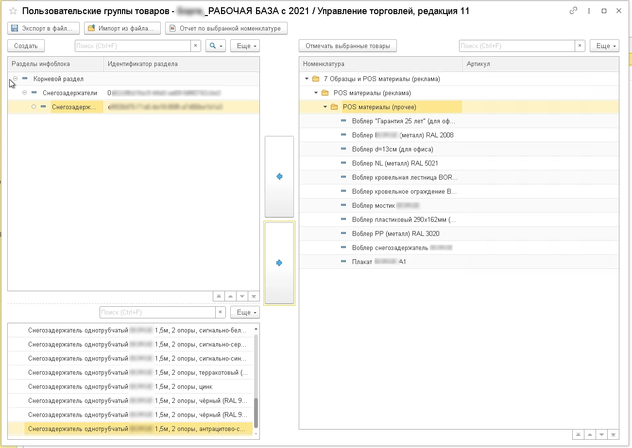Collapse the Корневой раздел tree node

[x=15, y=78]
